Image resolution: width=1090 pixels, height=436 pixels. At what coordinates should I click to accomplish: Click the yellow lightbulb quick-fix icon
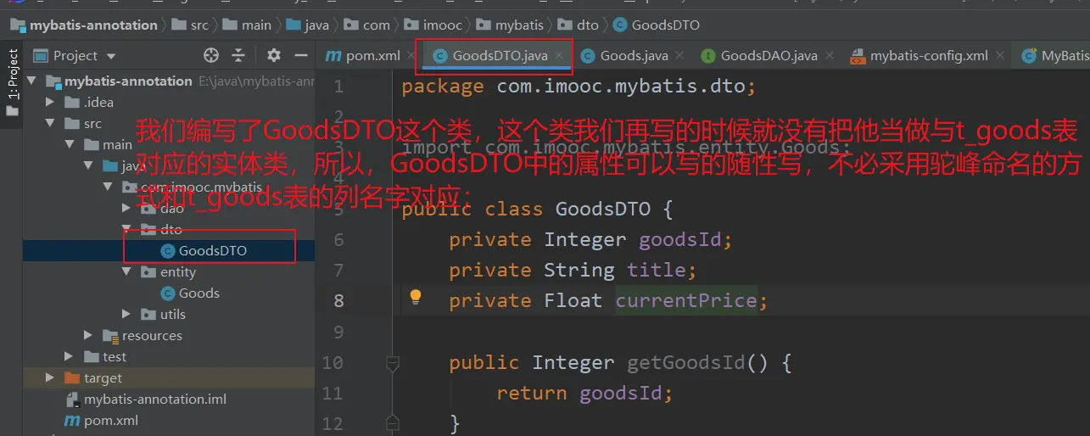(x=416, y=297)
